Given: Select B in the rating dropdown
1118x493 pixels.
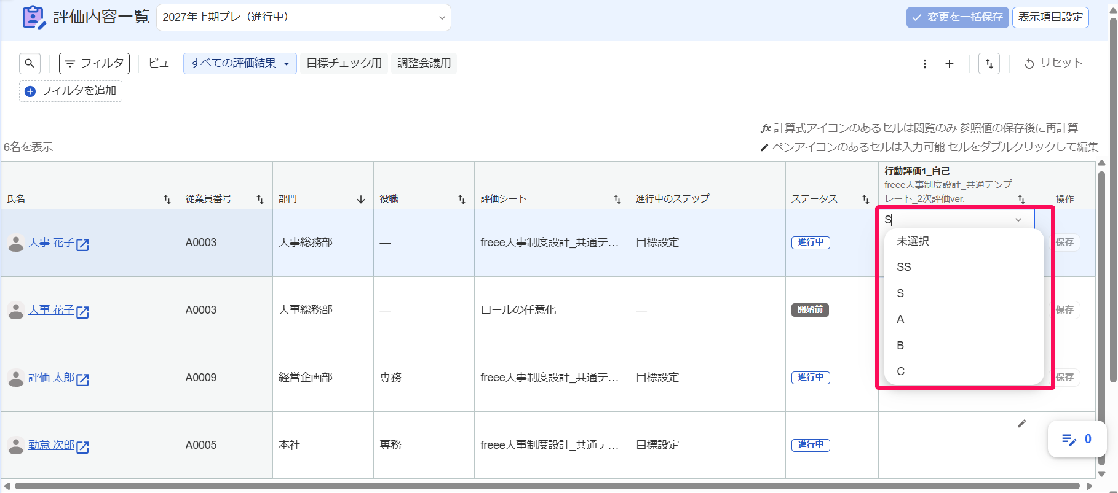Looking at the screenshot, I should tap(964, 346).
